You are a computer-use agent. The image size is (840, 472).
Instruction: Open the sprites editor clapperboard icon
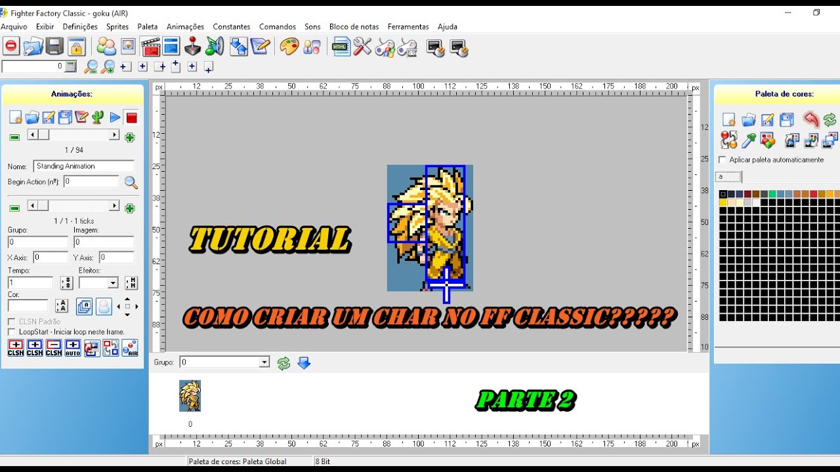coord(150,47)
